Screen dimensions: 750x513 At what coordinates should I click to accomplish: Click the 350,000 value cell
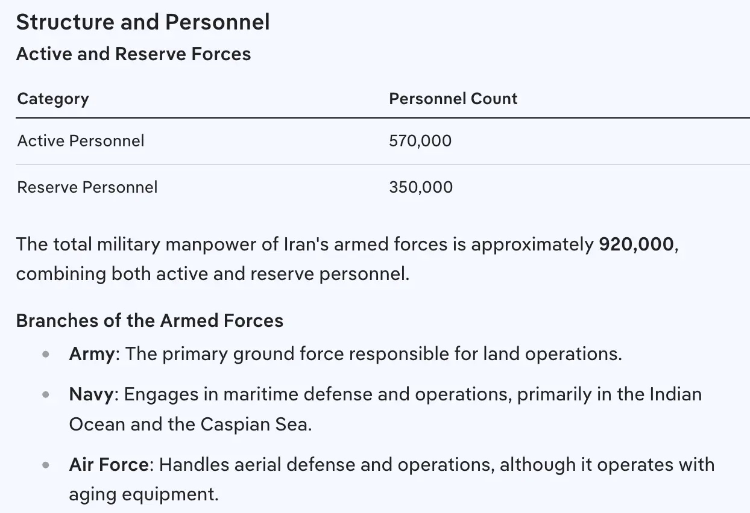[421, 187]
